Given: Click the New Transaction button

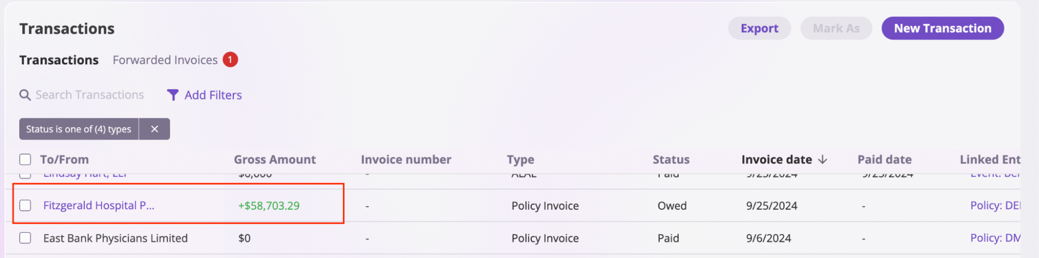Looking at the screenshot, I should (x=943, y=28).
